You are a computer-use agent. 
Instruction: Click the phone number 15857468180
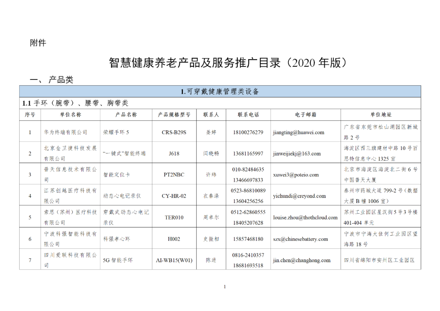tap(248, 239)
